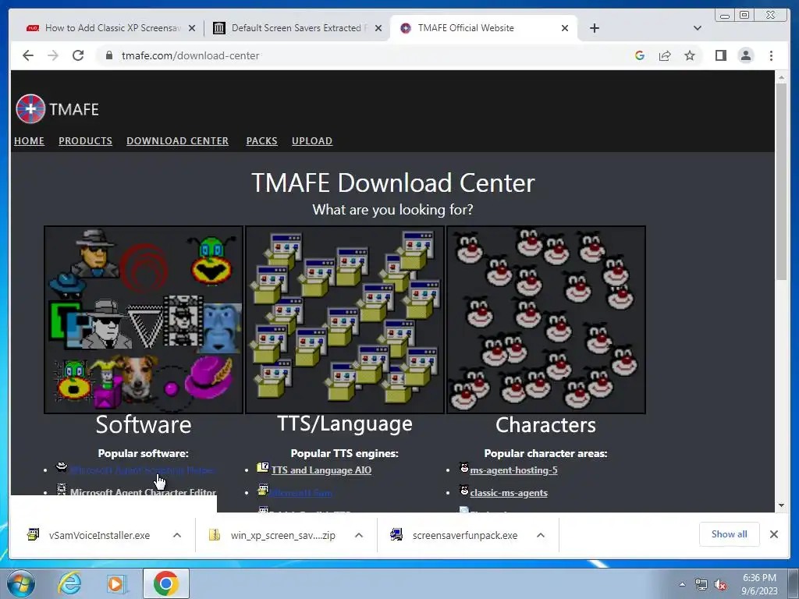Go back to the previous page
The width and height of the screenshot is (799, 599).
(28, 55)
